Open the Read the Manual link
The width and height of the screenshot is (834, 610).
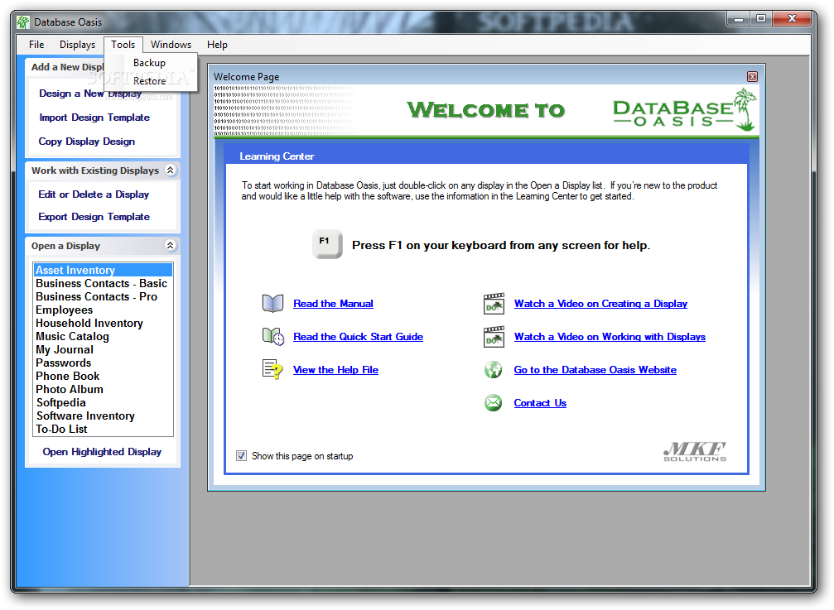tap(333, 304)
